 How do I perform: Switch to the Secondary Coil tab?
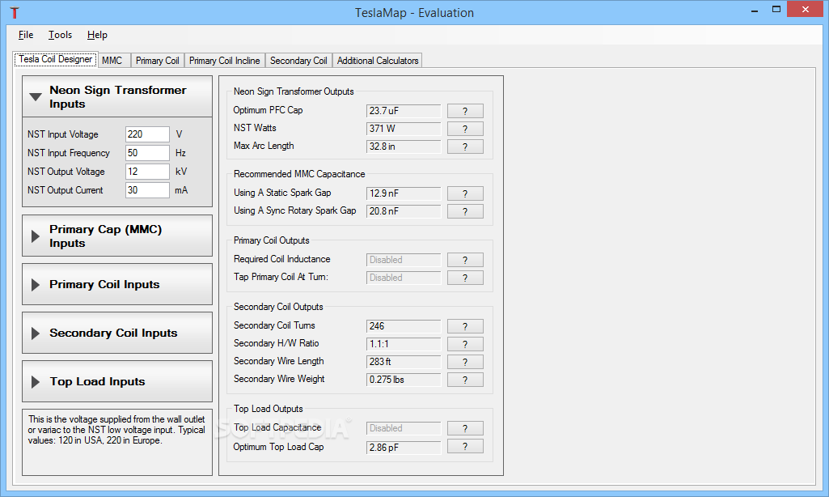tap(298, 61)
